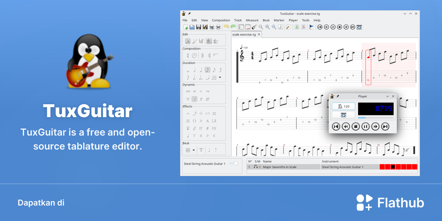Toggle Voice 2 in Edit panel
442x221 pixels.
(x=216, y=41)
